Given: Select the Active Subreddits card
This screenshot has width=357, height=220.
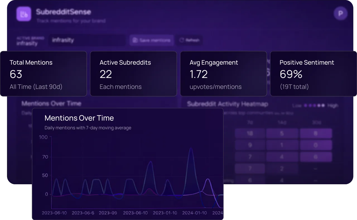Looking at the screenshot, I should [x=133, y=74].
